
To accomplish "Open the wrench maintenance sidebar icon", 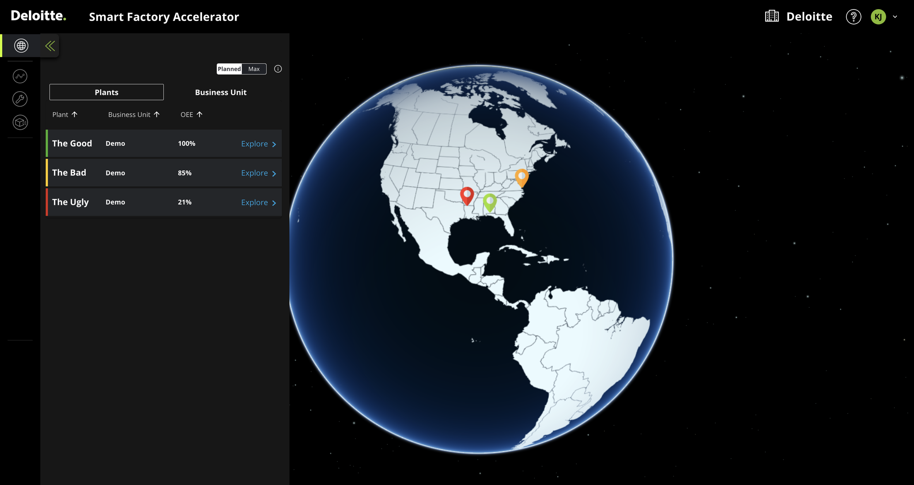I will click(x=20, y=99).
